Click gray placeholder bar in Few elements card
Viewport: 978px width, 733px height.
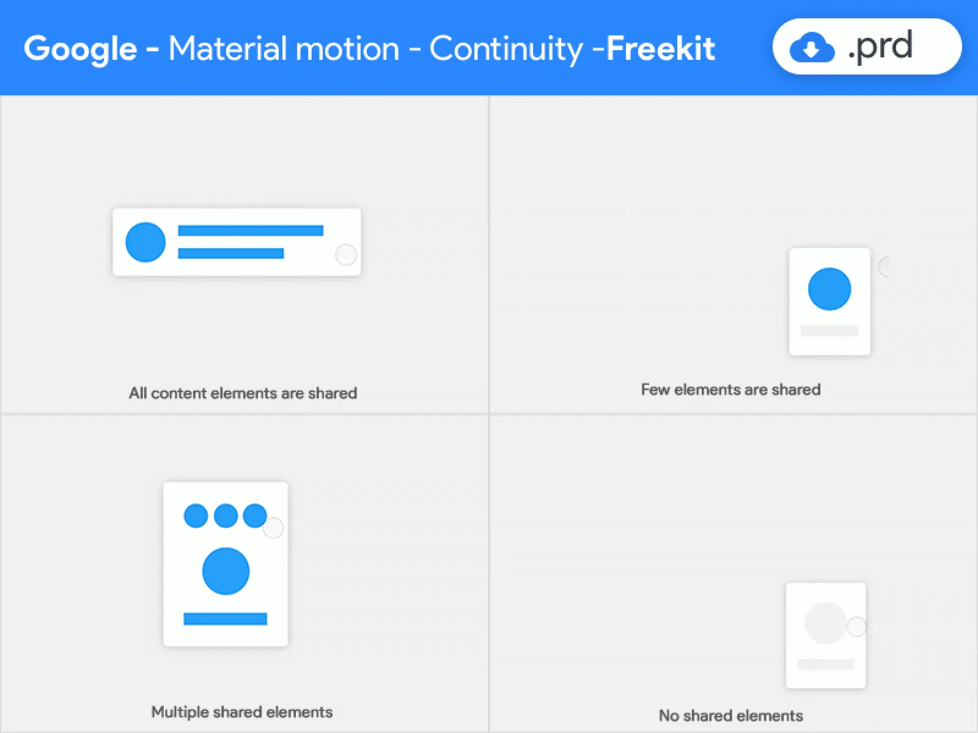pyautogui.click(x=829, y=330)
